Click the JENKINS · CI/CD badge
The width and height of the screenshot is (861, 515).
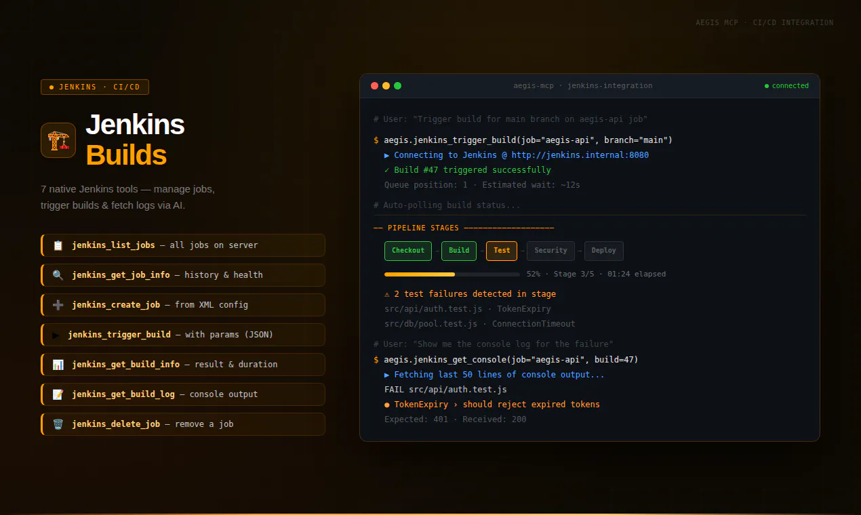coord(95,87)
